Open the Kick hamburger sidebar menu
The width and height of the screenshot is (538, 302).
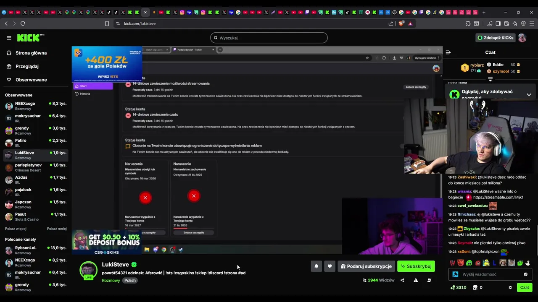pos(9,38)
